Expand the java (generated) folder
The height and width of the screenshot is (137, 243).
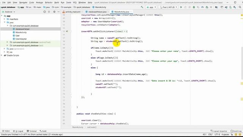5,49
